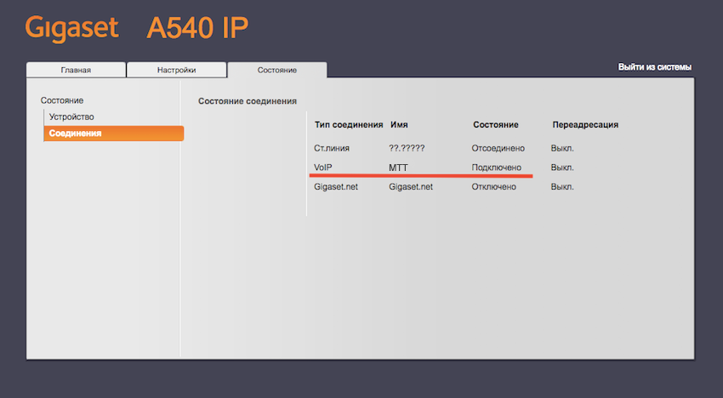Log out via Выйти из системы
This screenshot has height=398, width=723.
(654, 67)
